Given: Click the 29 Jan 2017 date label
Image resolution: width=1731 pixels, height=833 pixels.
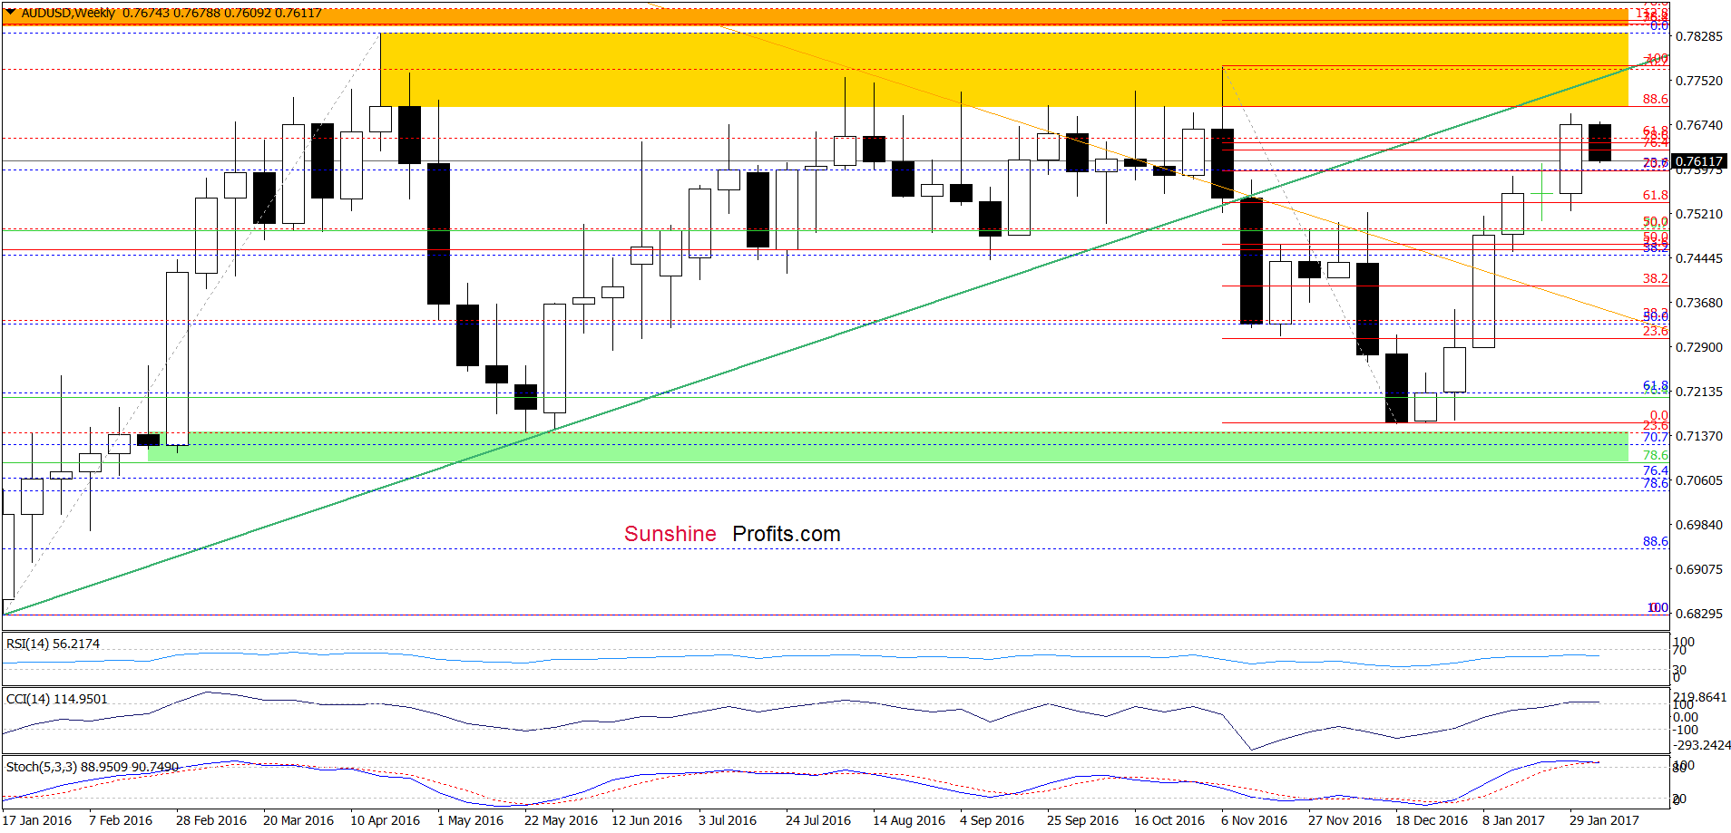Looking at the screenshot, I should point(1604,820).
